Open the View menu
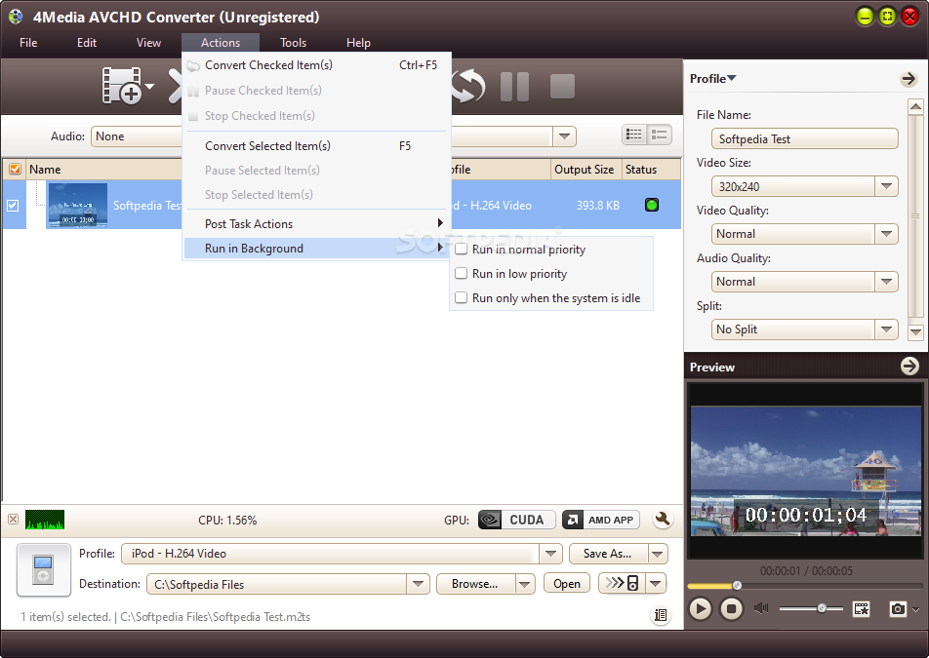Screen dimensions: 929x658 tap(148, 43)
